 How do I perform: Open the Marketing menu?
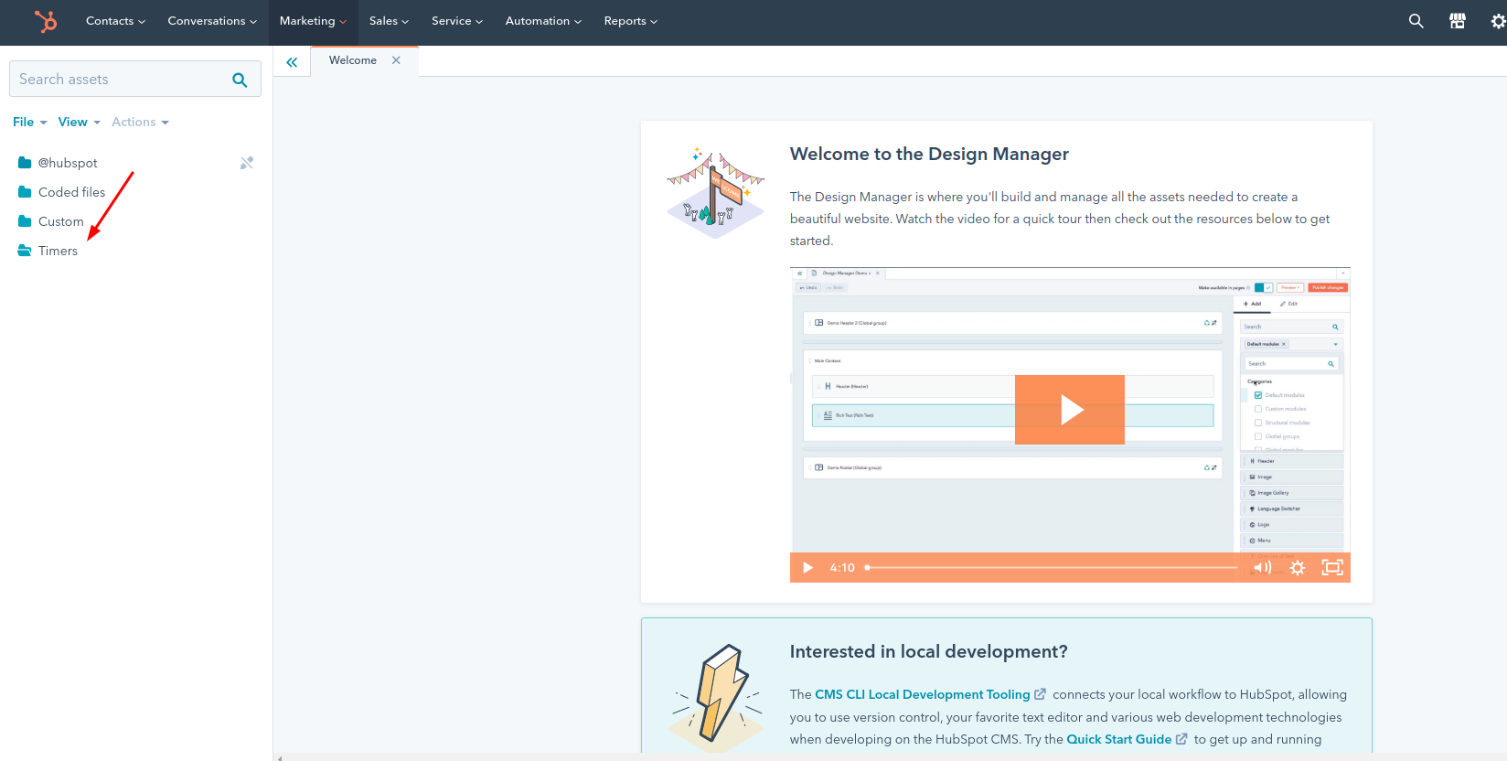pyautogui.click(x=313, y=21)
